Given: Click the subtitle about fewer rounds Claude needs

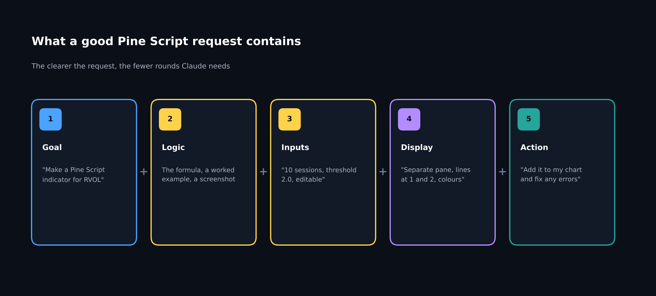Looking at the screenshot, I should (131, 66).
